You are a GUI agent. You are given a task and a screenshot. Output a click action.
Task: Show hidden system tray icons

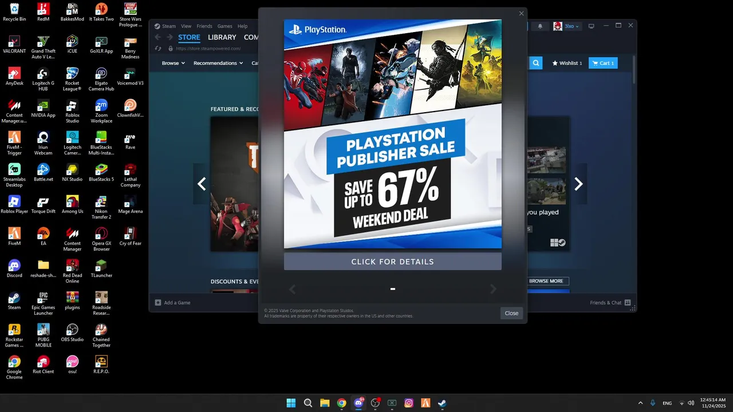pos(640,403)
